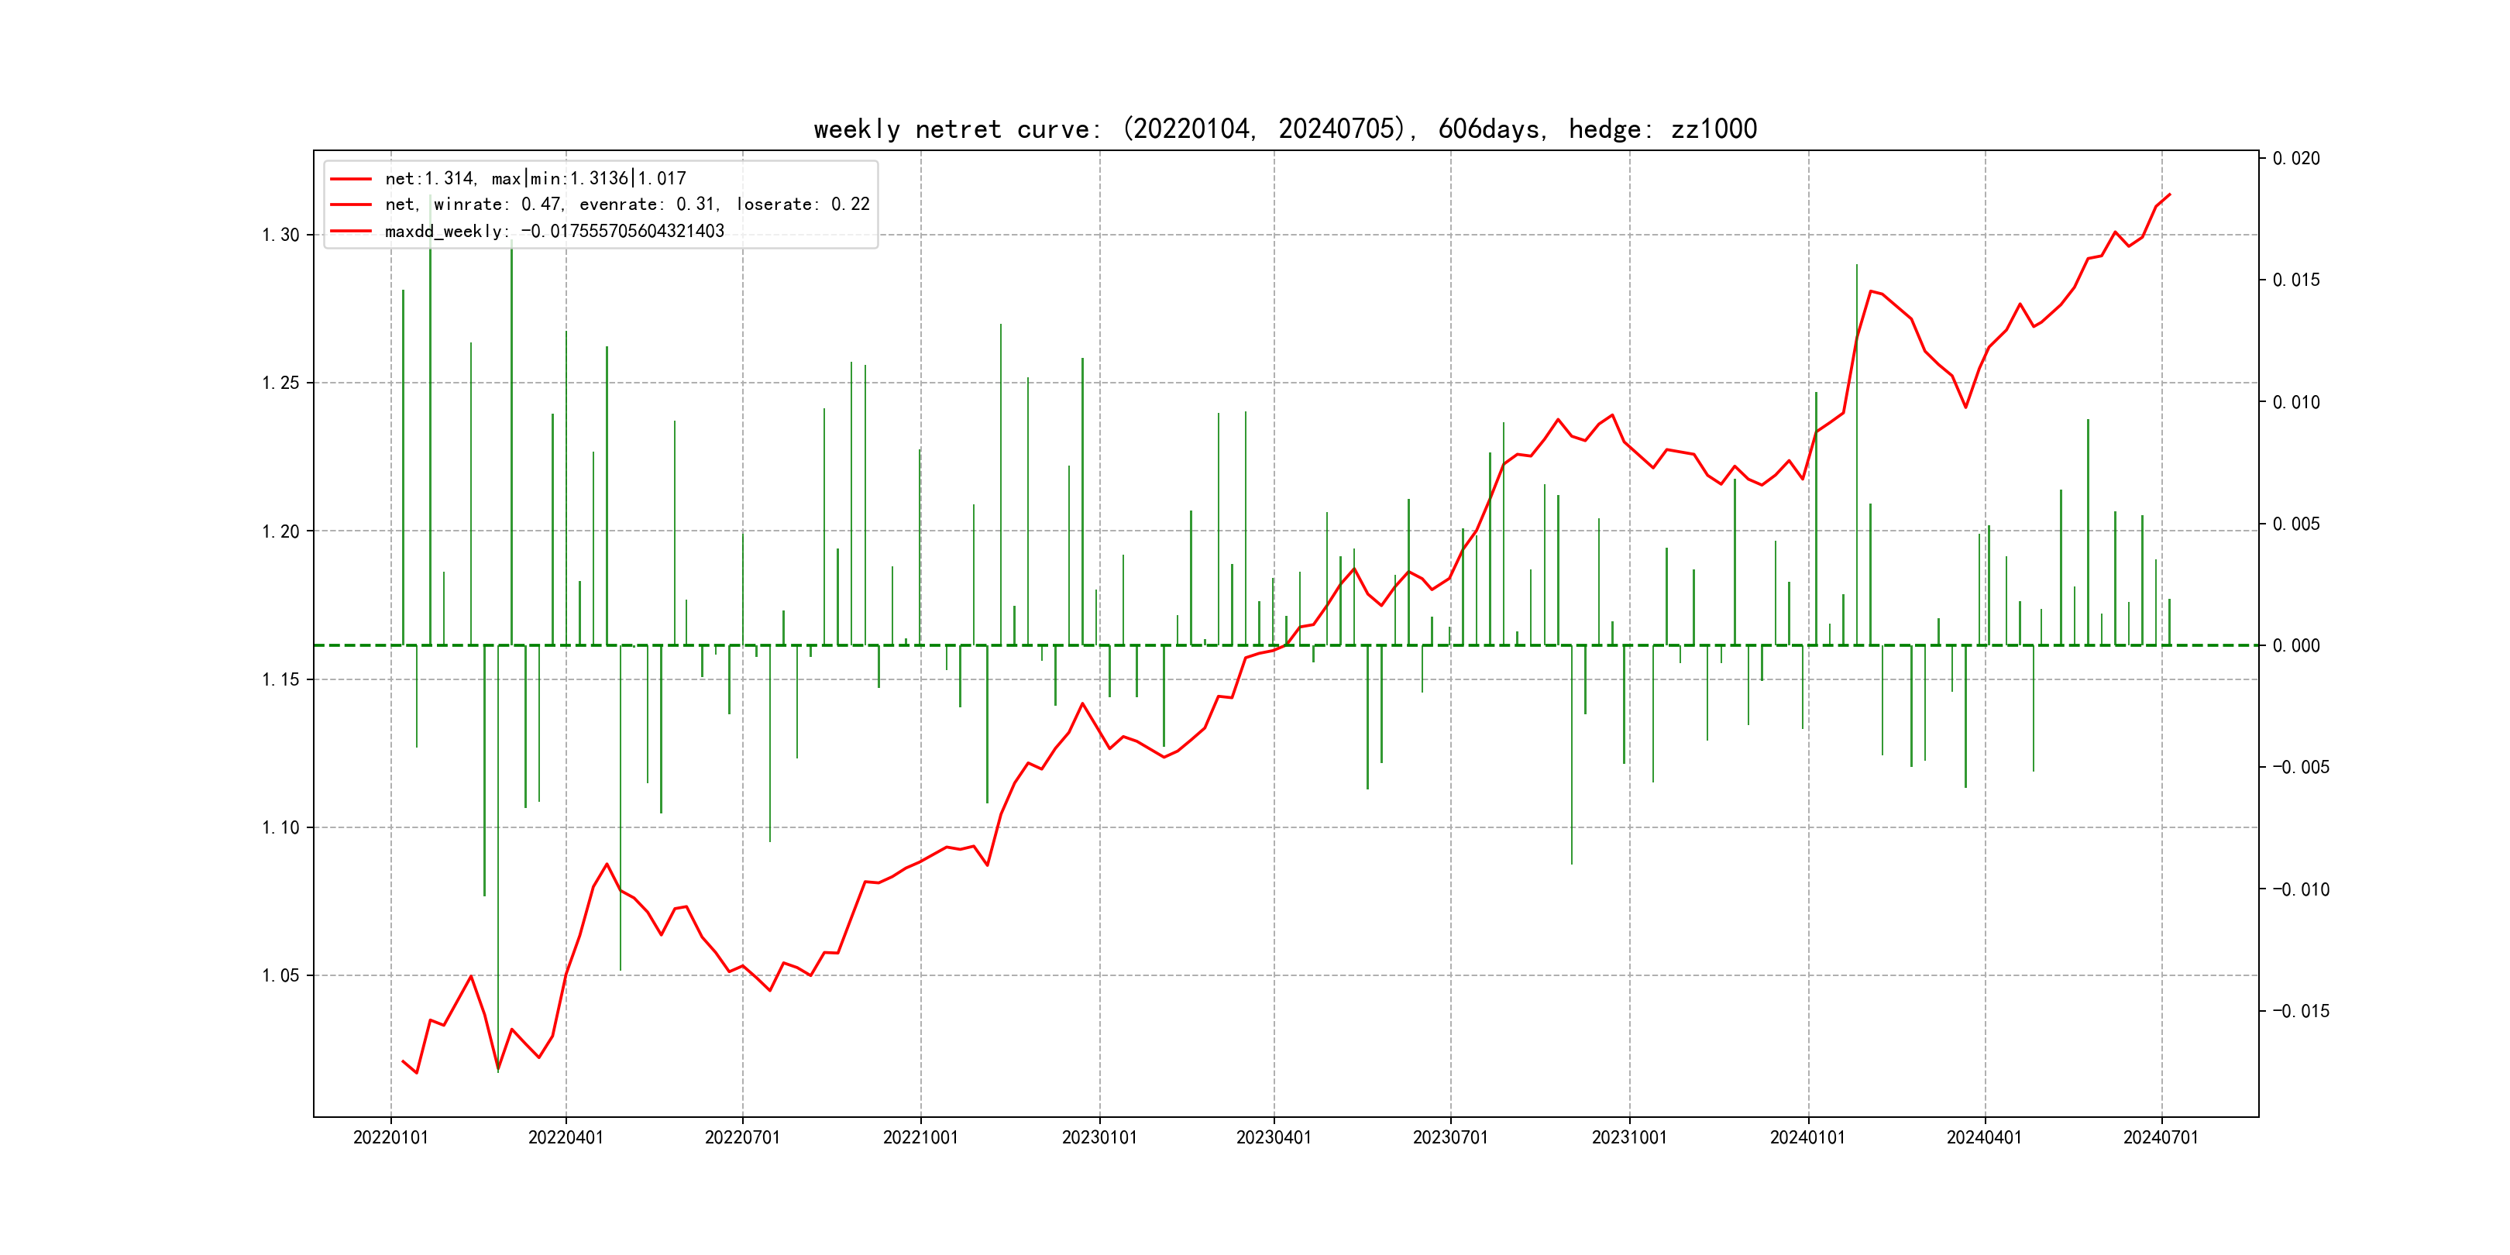The height and width of the screenshot is (1255, 2510).
Task: Click the 20221001 x-axis date label
Action: [920, 1137]
